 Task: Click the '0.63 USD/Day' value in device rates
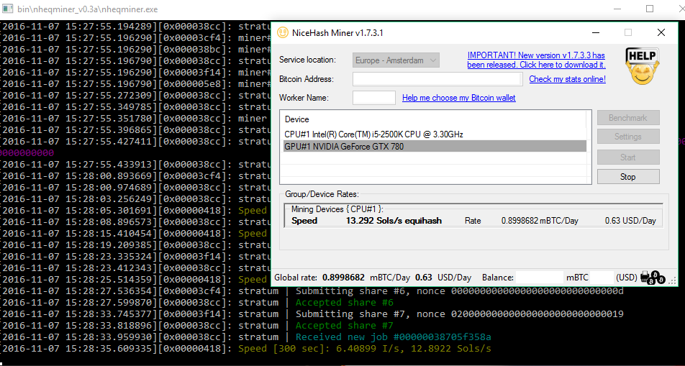click(630, 221)
